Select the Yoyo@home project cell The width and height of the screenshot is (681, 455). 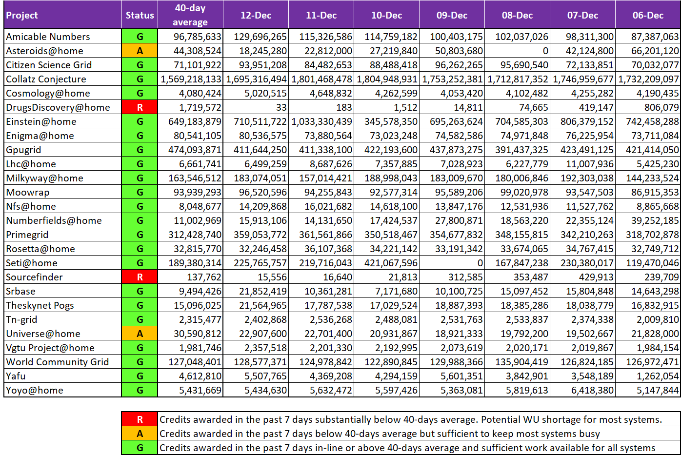pos(63,390)
